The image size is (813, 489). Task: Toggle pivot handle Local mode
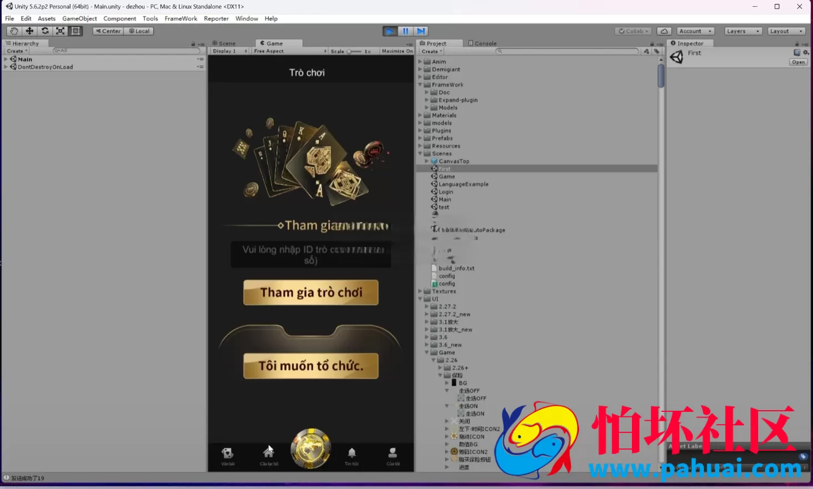click(139, 31)
